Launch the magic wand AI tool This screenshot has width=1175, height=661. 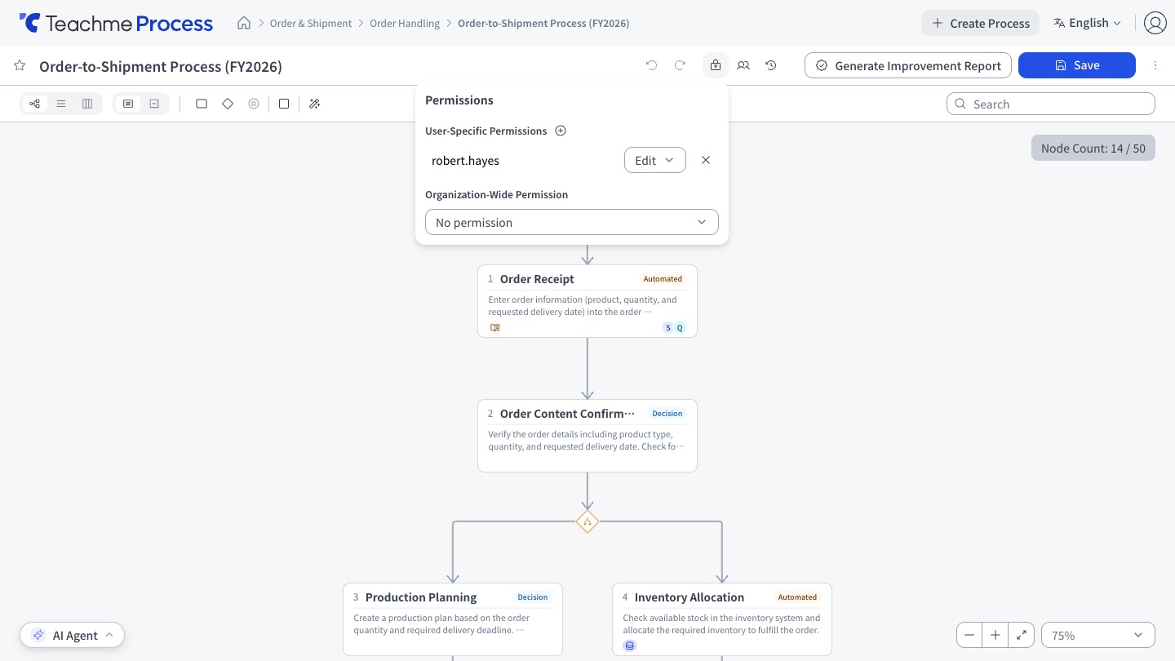315,104
